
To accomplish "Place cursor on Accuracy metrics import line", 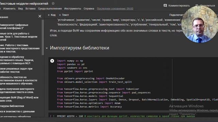I will [x=89, y=107].
